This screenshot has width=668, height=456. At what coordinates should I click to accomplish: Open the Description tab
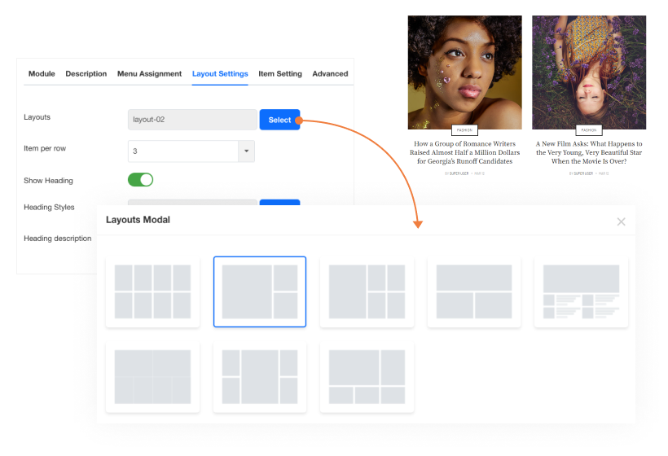pyautogui.click(x=86, y=74)
